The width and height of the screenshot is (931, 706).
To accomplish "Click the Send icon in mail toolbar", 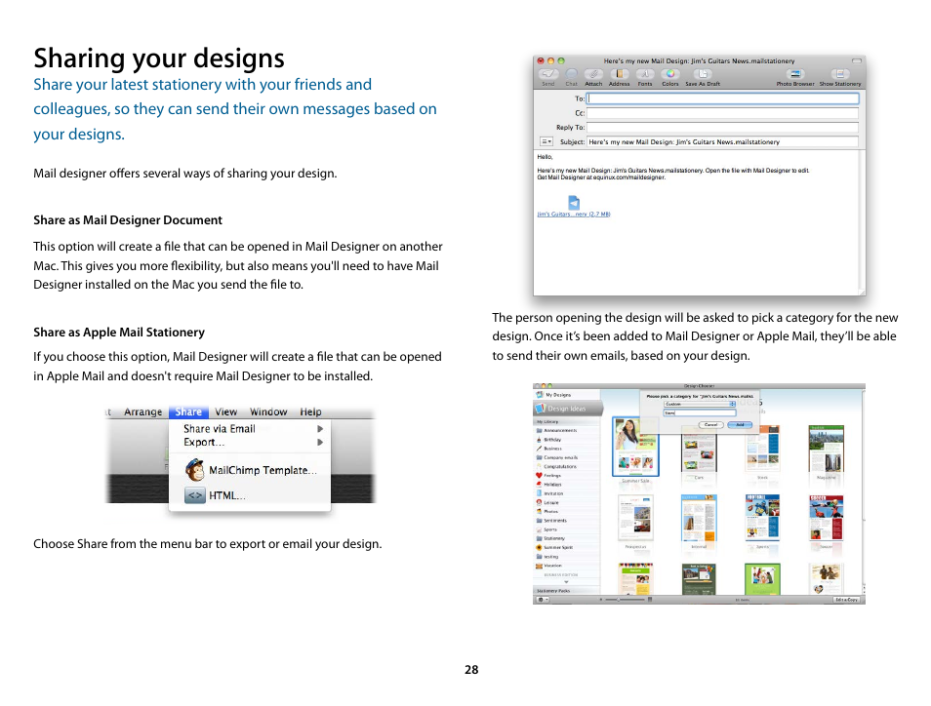I will pyautogui.click(x=548, y=74).
